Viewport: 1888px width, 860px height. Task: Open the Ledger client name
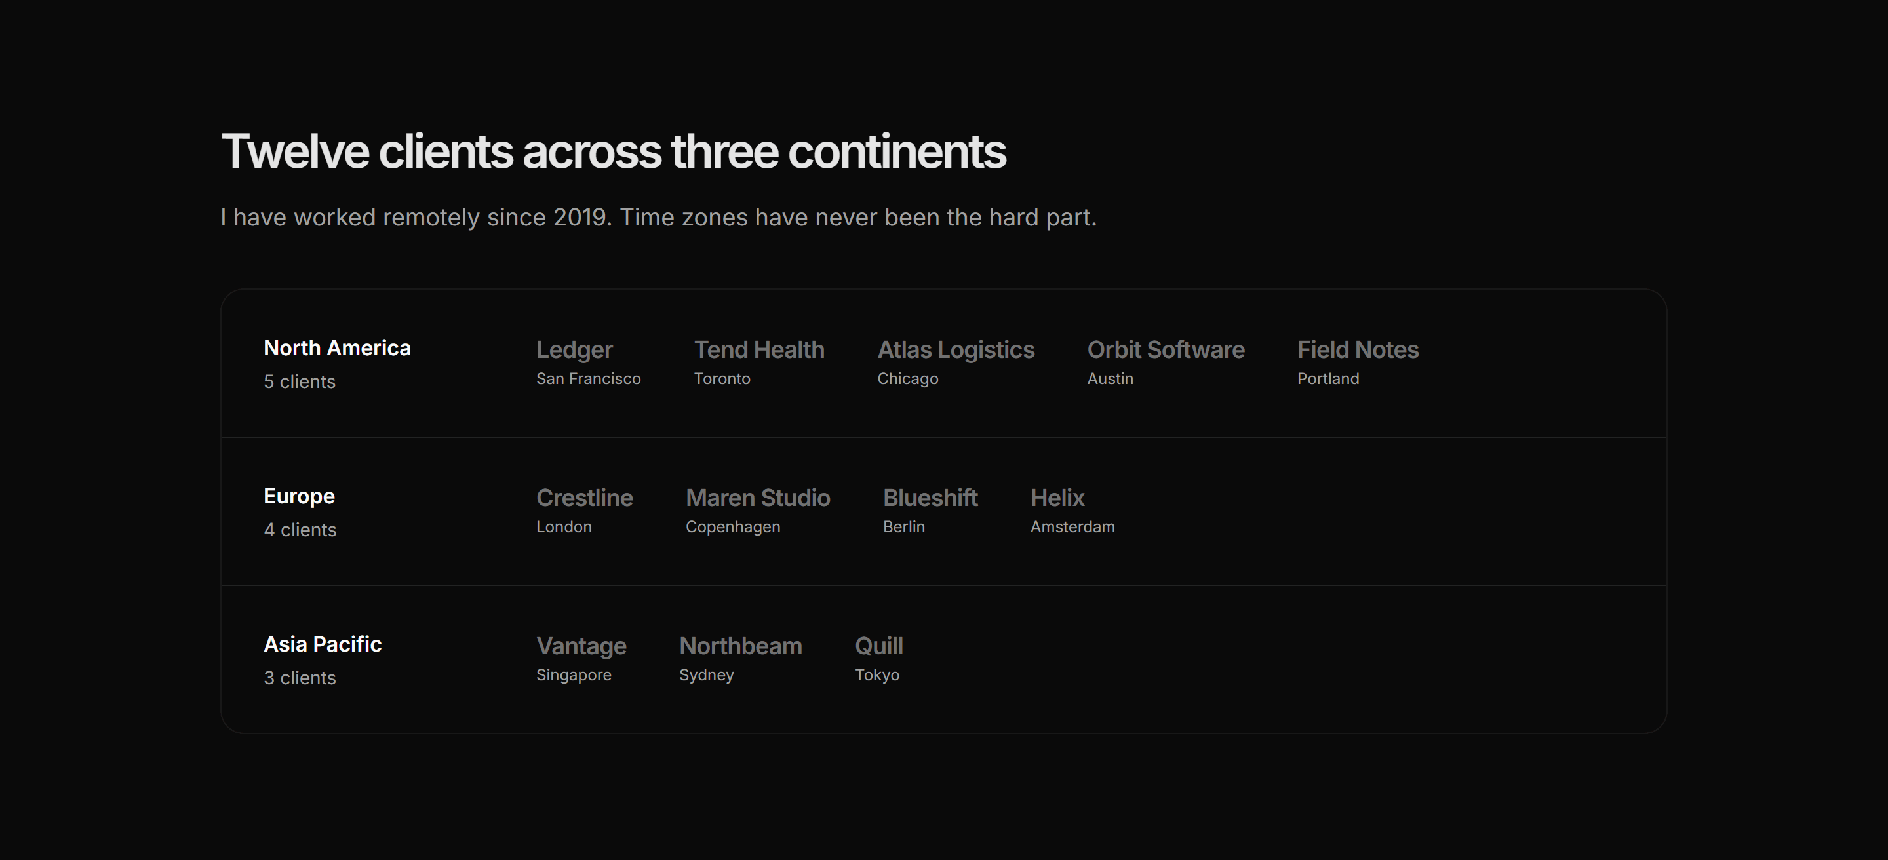(575, 350)
